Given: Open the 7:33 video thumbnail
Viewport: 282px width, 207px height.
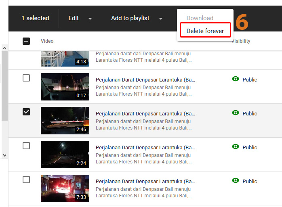Looking at the screenshot, I should point(65,188).
